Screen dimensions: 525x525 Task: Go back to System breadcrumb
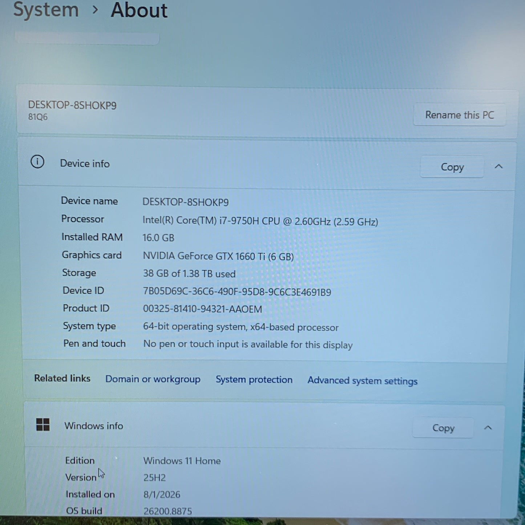coord(46,9)
